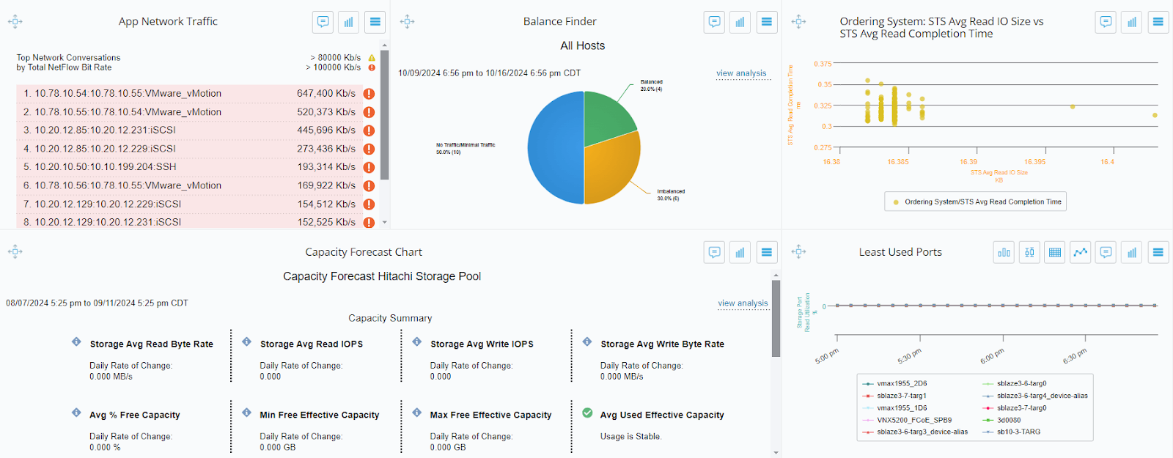Viewport: 1173px width, 458px height.
Task: Click the box plot icon in Least Used Ports
Action: [x=1029, y=253]
